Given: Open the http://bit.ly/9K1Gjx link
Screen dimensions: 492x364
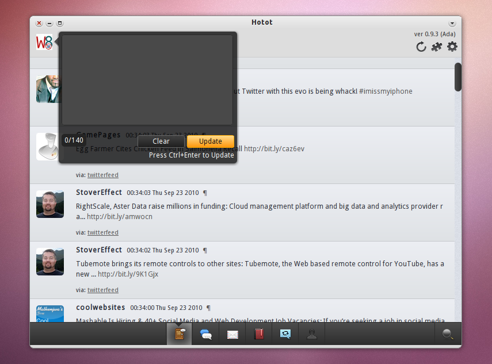Looking at the screenshot, I should pyautogui.click(x=128, y=274).
